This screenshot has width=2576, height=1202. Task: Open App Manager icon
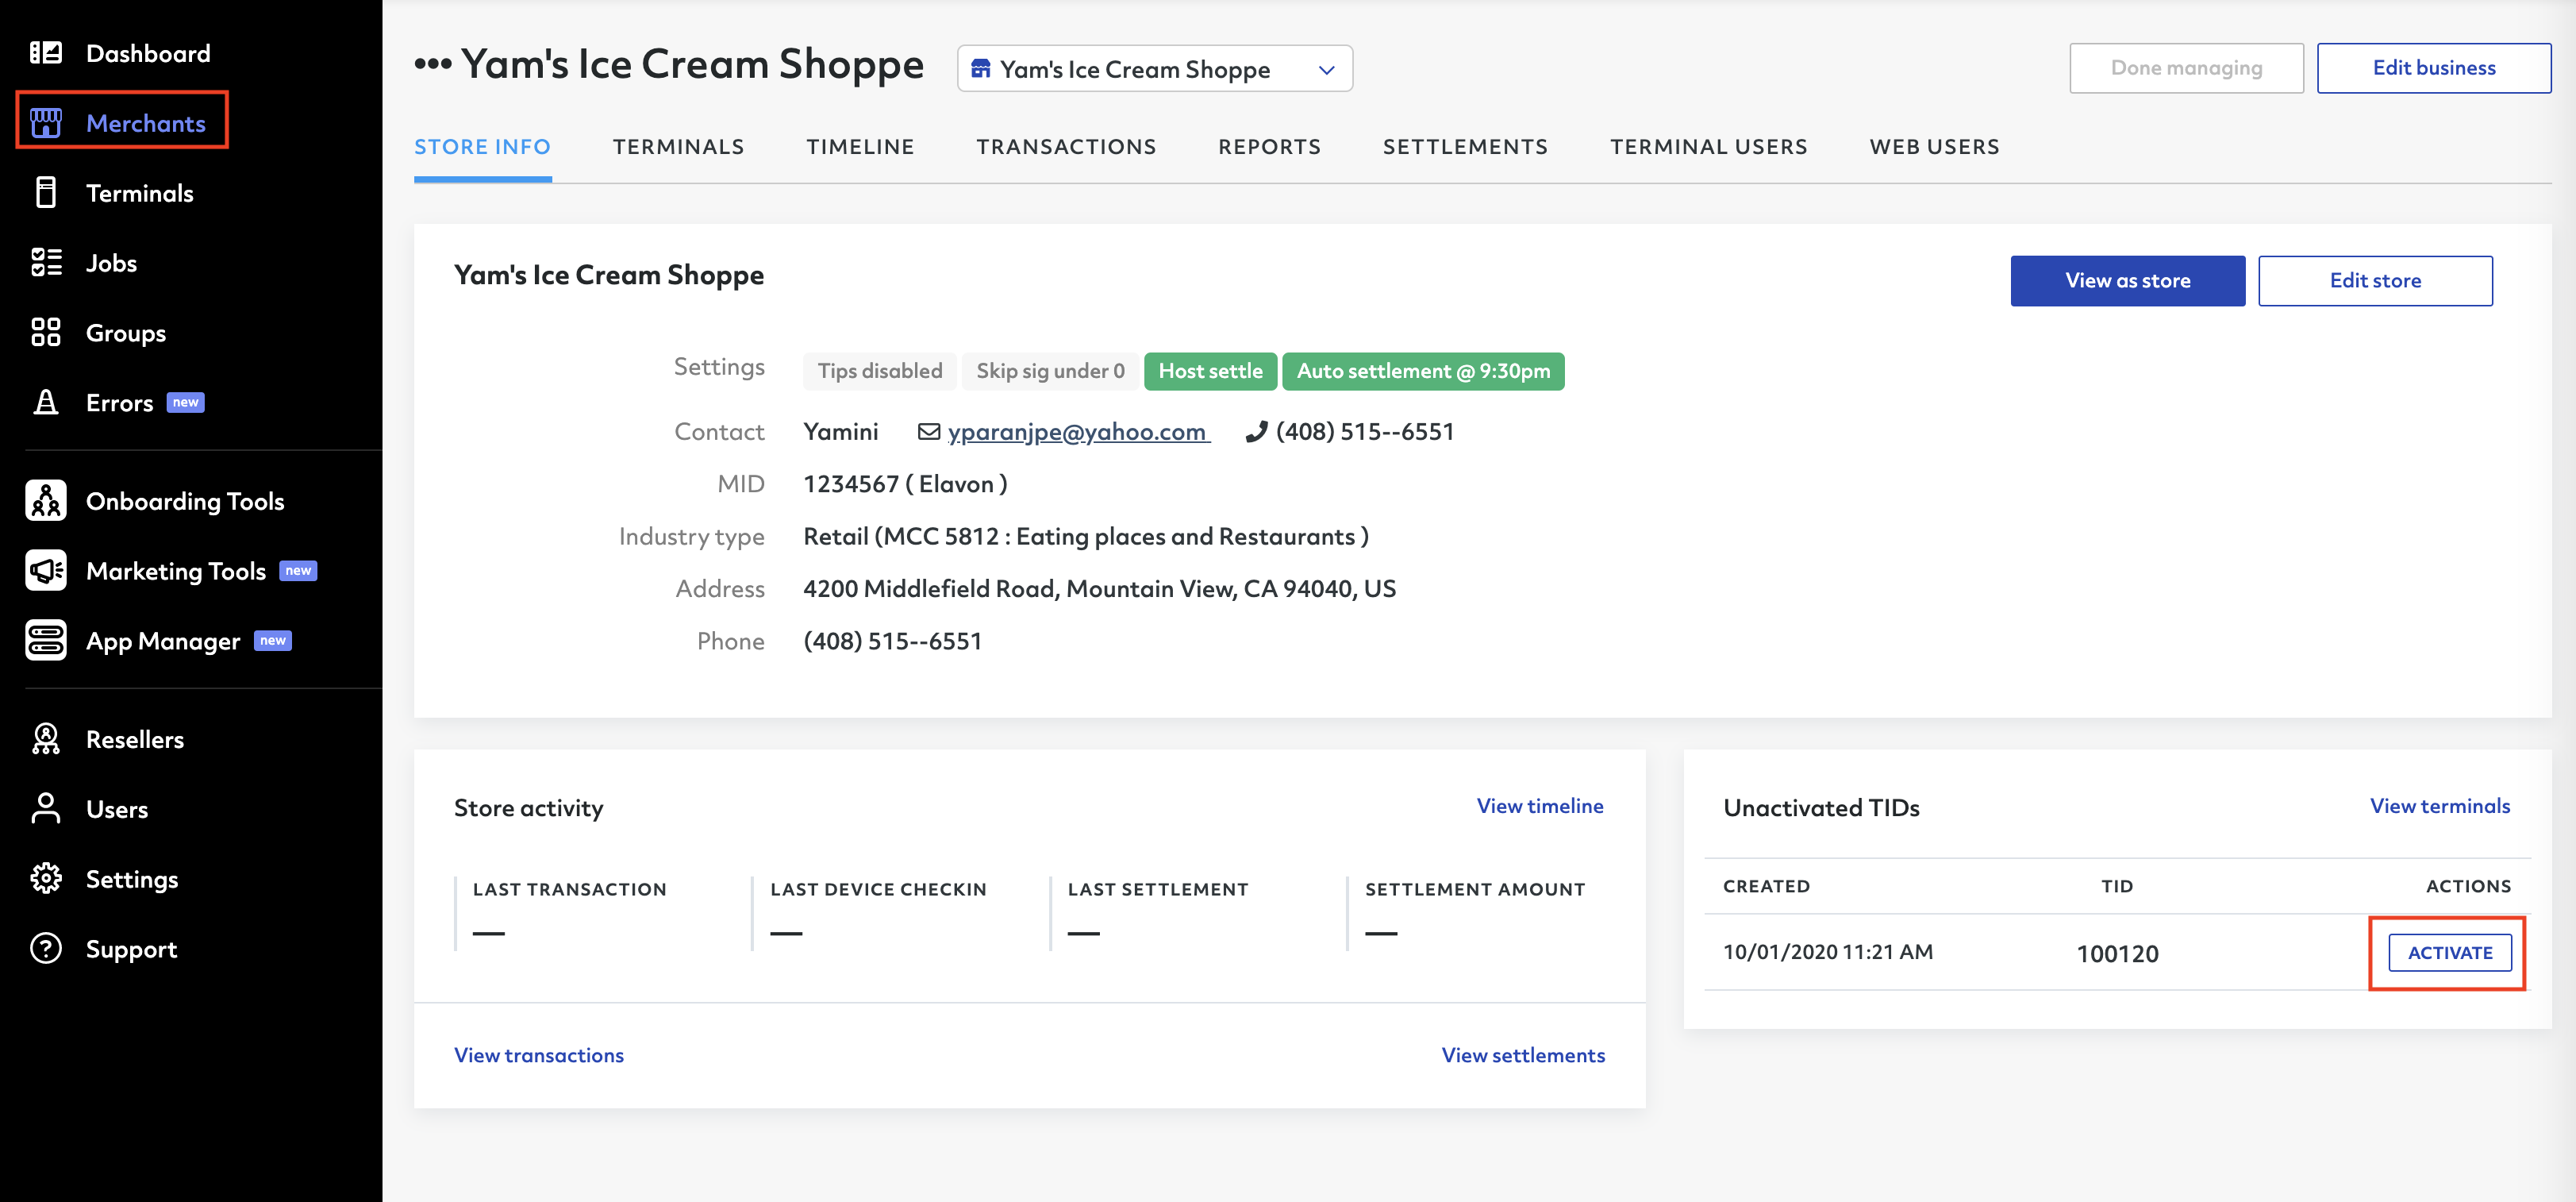click(x=46, y=641)
